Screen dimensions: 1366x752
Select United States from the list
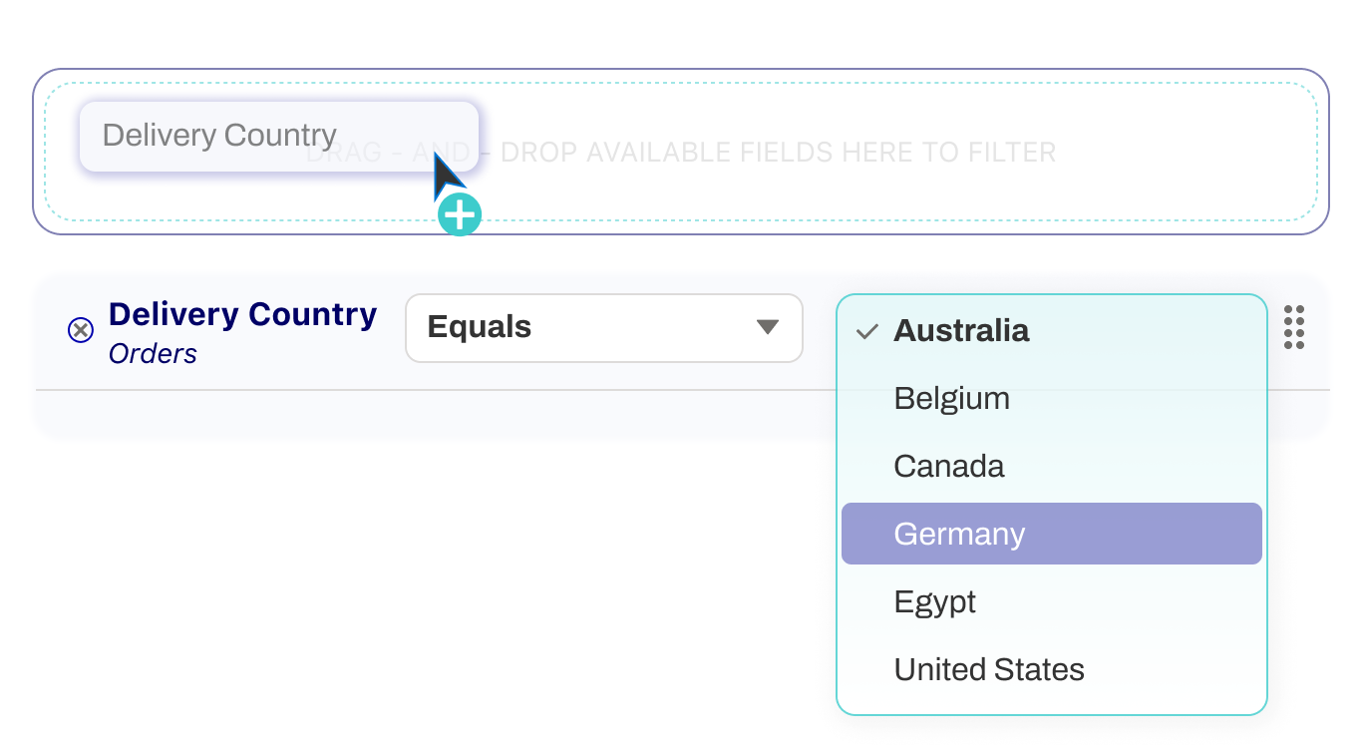(x=988, y=670)
